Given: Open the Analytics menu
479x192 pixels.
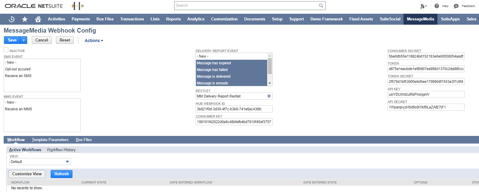Looking at the screenshot, I should click(196, 19).
